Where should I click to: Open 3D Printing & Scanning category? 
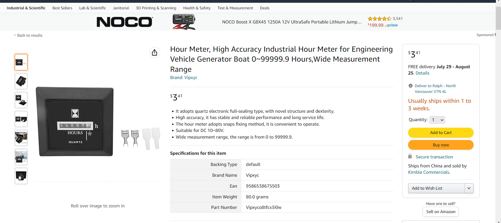click(156, 8)
